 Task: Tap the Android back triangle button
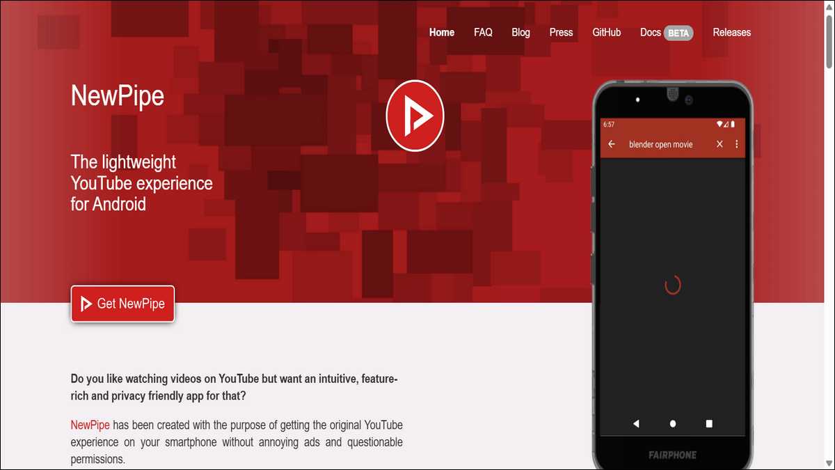[x=636, y=423]
